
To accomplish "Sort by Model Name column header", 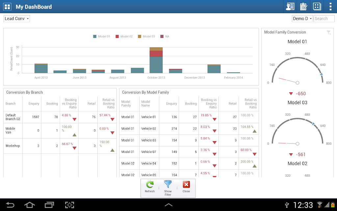I will point(146,104).
